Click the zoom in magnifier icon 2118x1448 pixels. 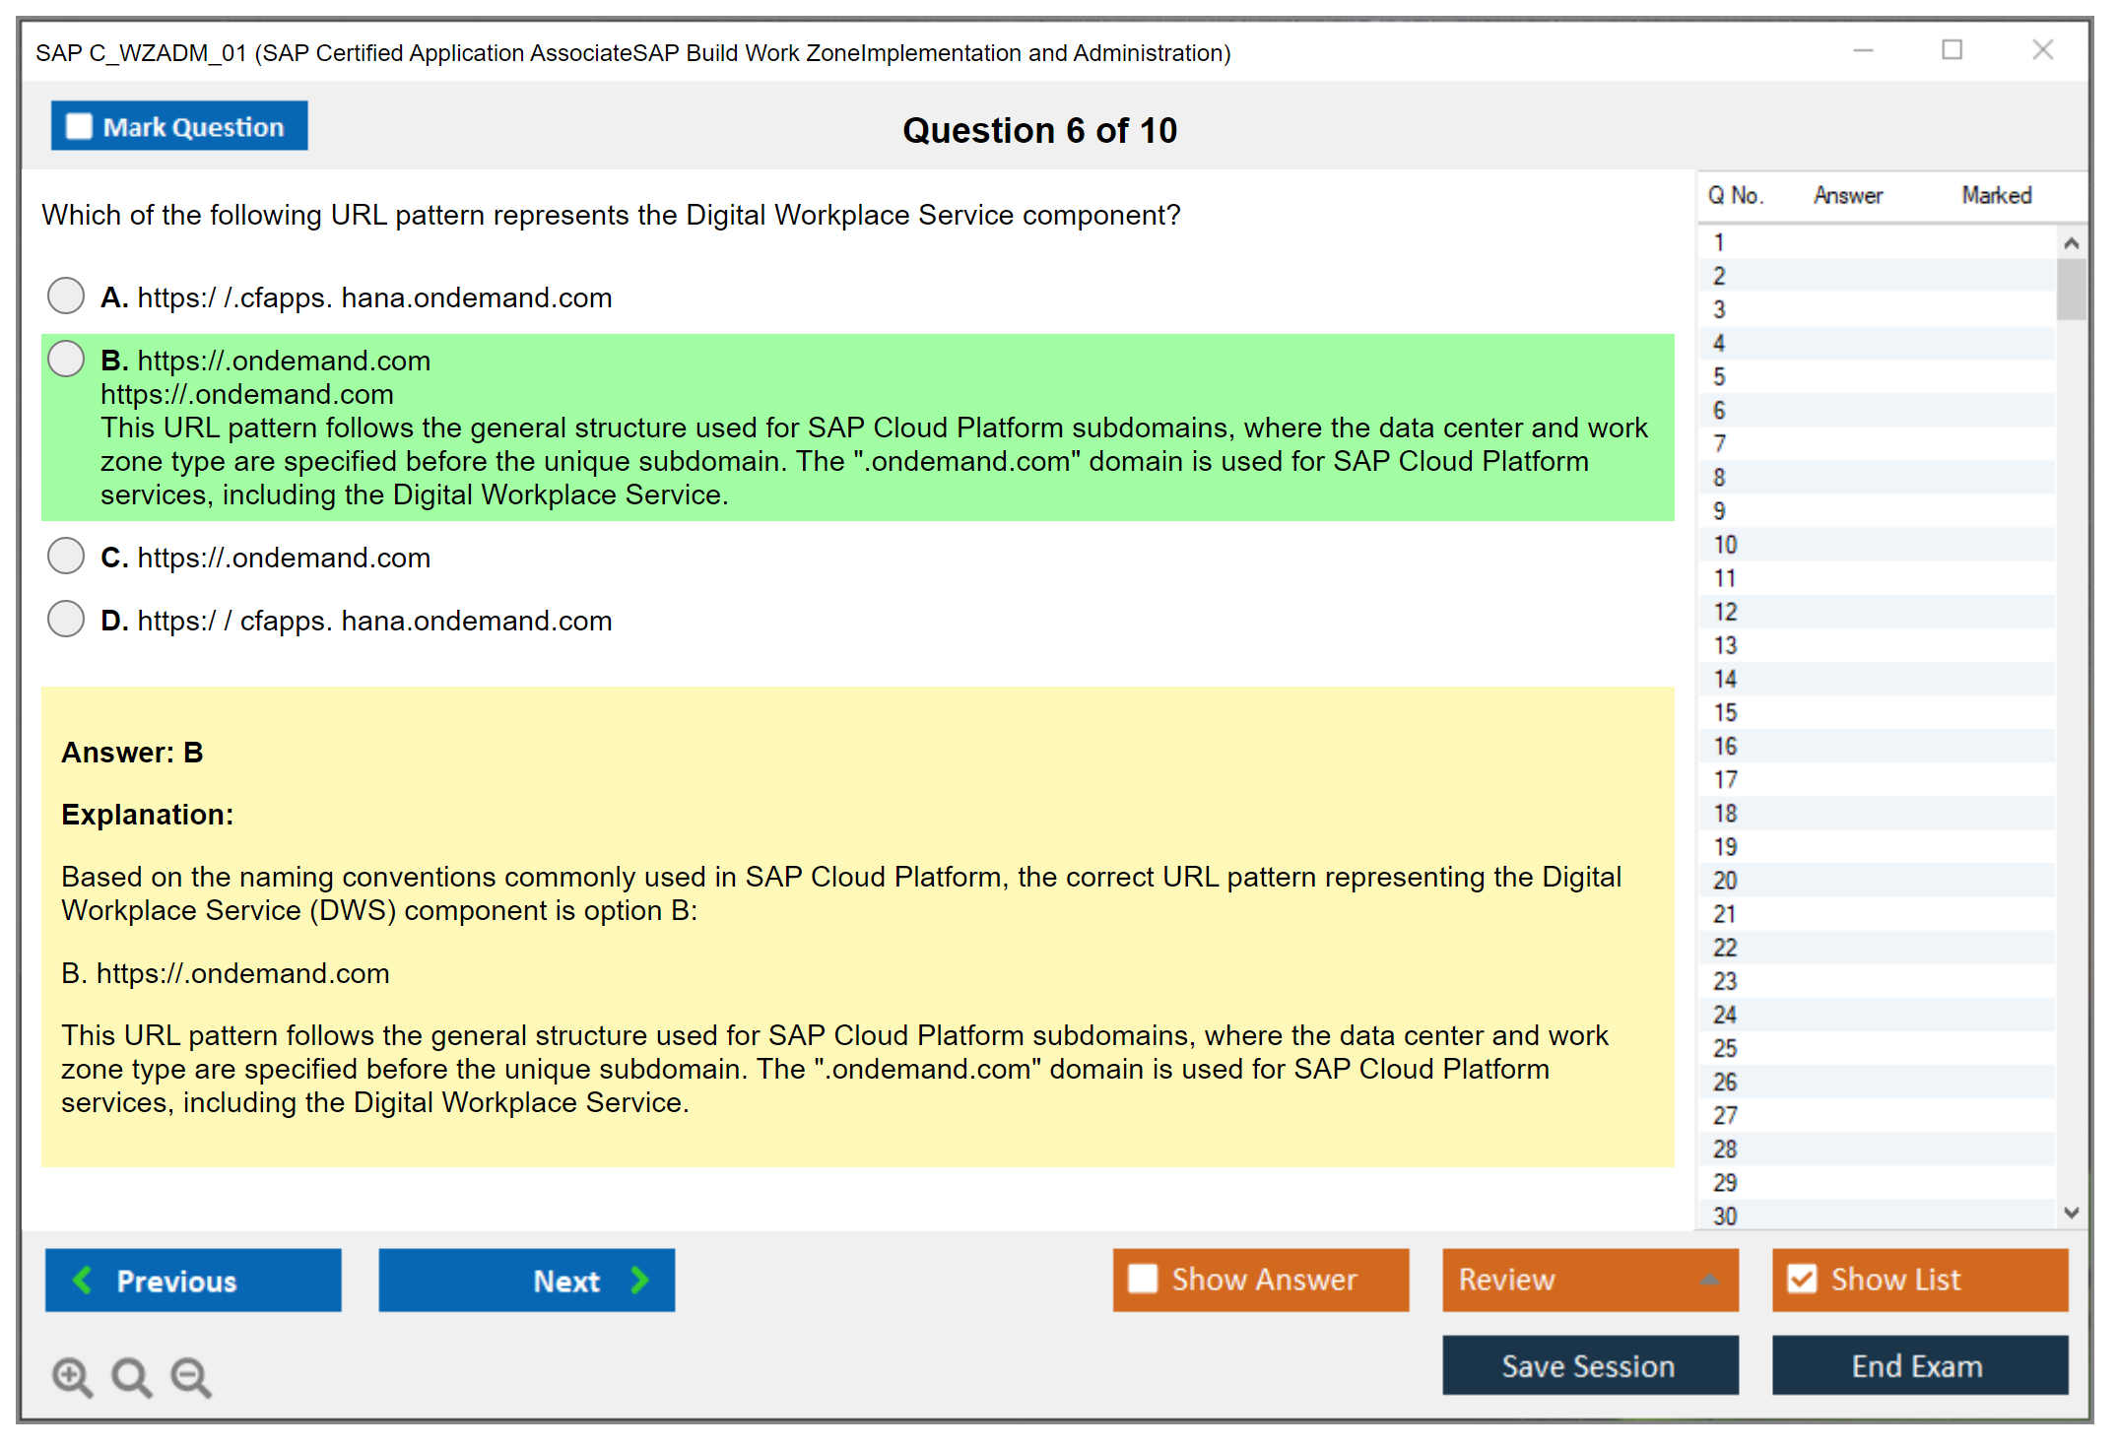coord(72,1376)
